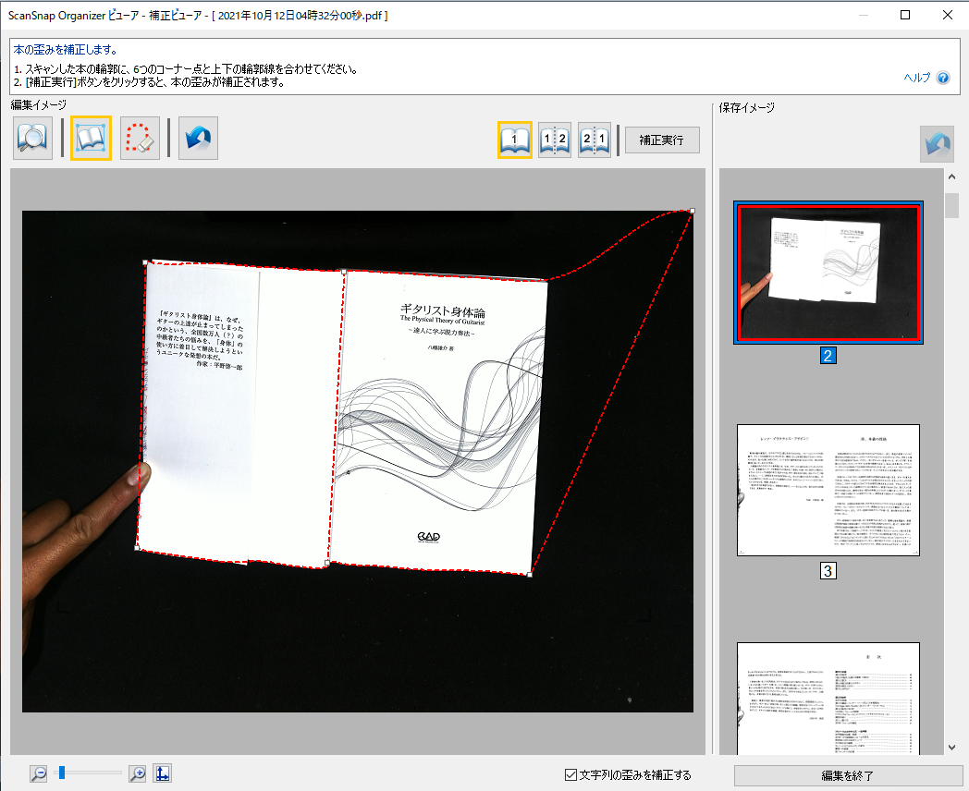Select the book distortion correction tool
Image resolution: width=969 pixels, height=791 pixels.
(x=91, y=138)
